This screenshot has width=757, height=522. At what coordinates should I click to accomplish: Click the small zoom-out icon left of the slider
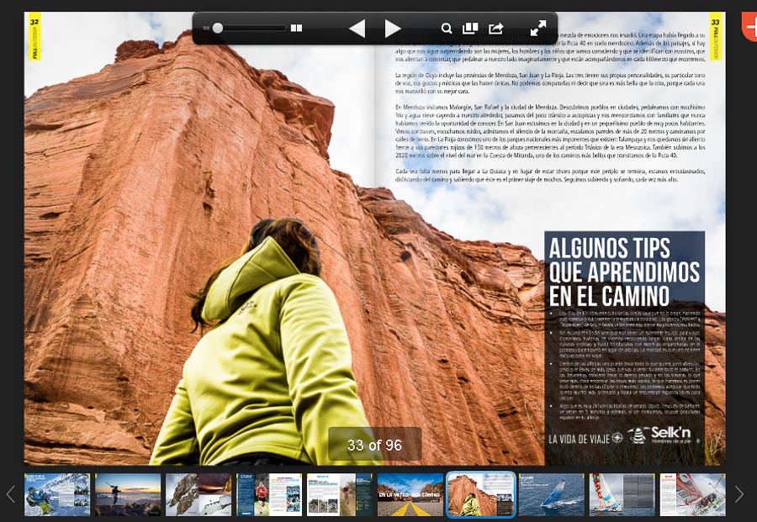click(x=206, y=29)
